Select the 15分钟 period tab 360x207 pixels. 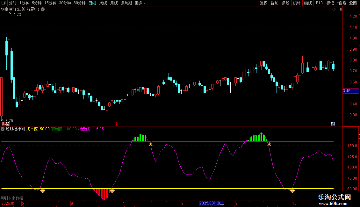pos(50,3)
